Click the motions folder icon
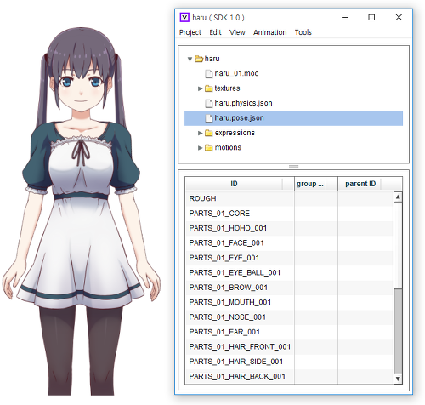 click(x=209, y=148)
